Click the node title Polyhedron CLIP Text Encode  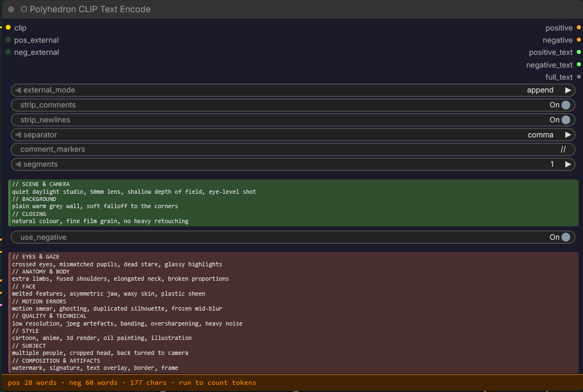pyautogui.click(x=90, y=9)
